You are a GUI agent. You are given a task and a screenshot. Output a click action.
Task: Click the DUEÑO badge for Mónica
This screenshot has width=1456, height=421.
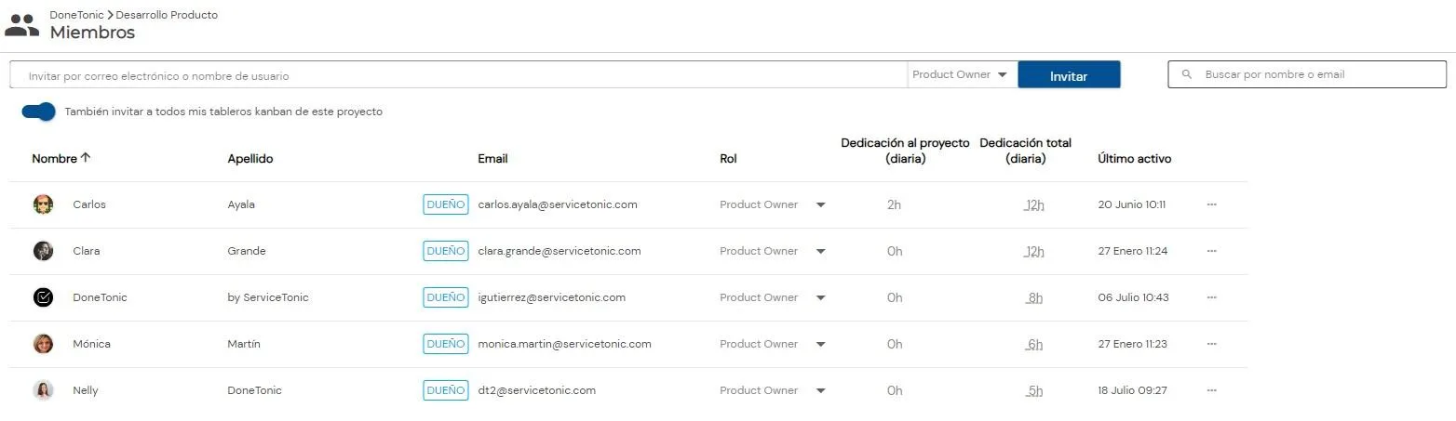click(446, 344)
